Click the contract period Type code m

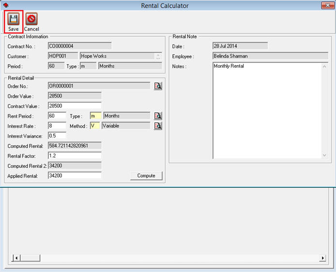click(x=88, y=66)
